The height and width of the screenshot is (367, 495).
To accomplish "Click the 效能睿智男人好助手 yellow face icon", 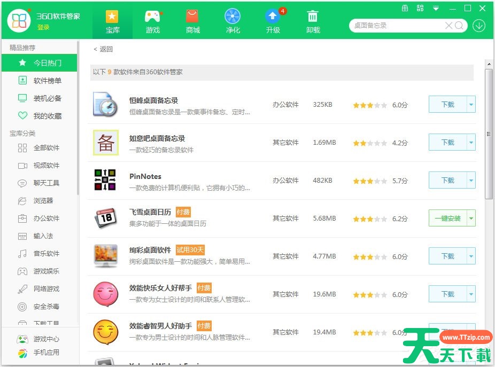I will click(105, 332).
